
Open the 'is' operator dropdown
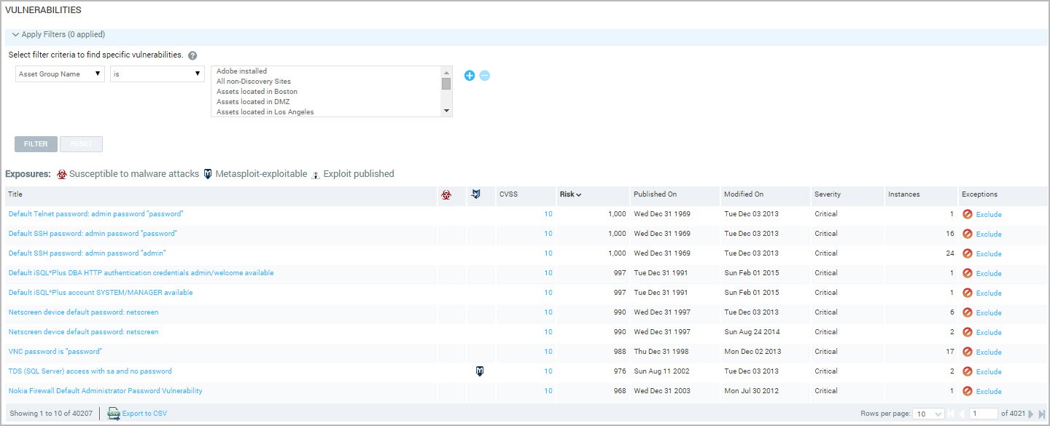coord(157,74)
